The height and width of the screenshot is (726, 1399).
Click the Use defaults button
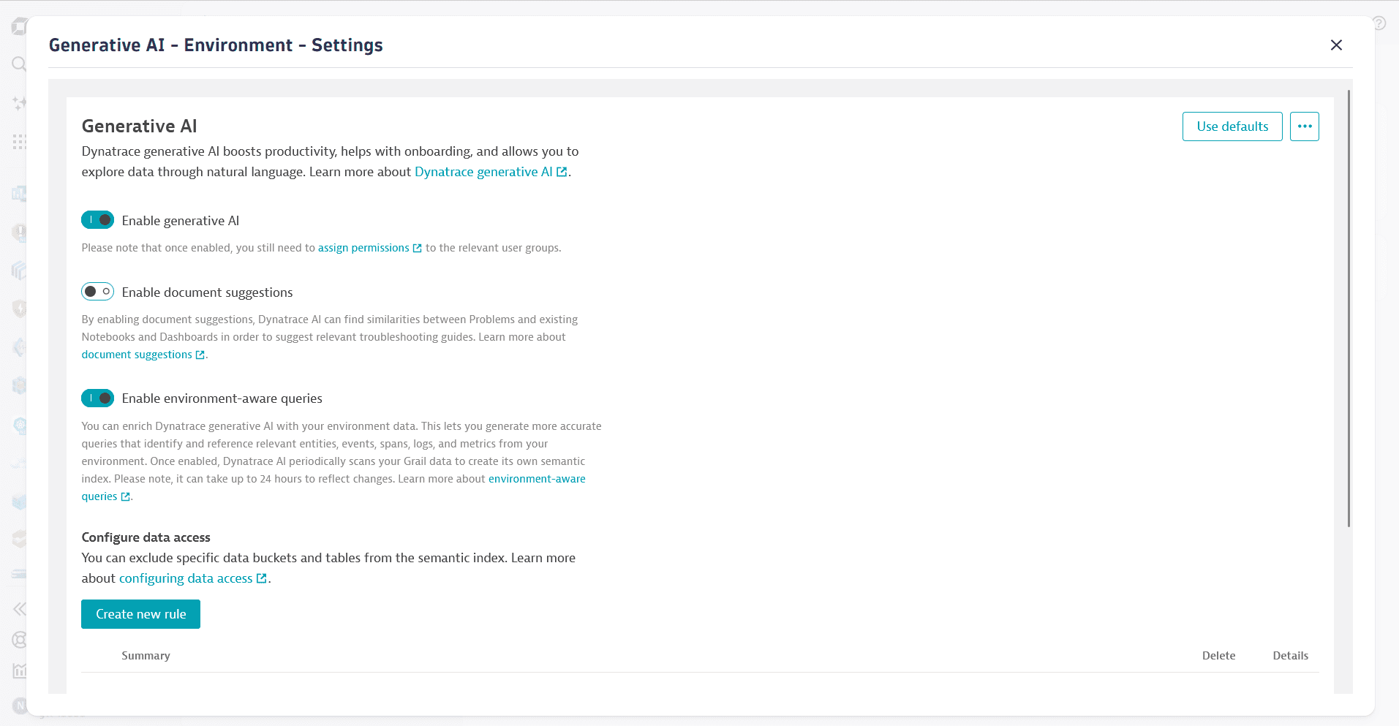coord(1232,126)
